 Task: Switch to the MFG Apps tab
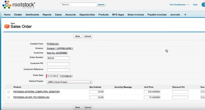coord(118,15)
